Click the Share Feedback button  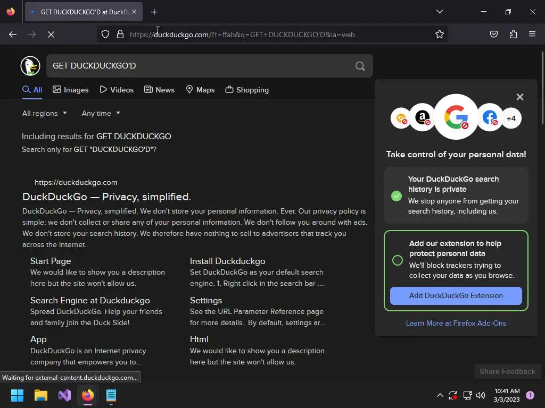coord(507,371)
